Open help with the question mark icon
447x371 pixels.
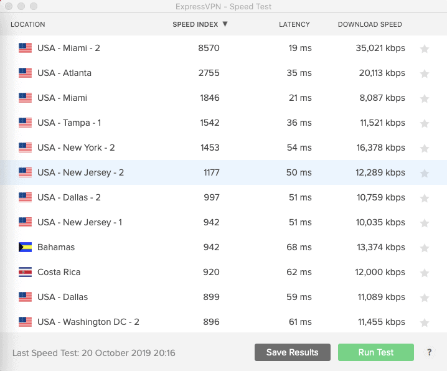[430, 352]
